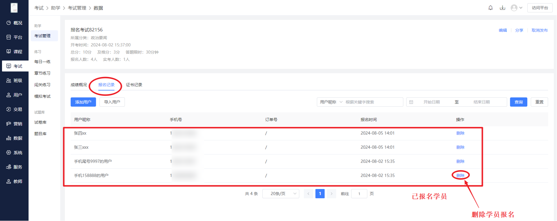The height and width of the screenshot is (221, 557).
Task: Open the 服务 service sidebar item
Action: (14, 167)
